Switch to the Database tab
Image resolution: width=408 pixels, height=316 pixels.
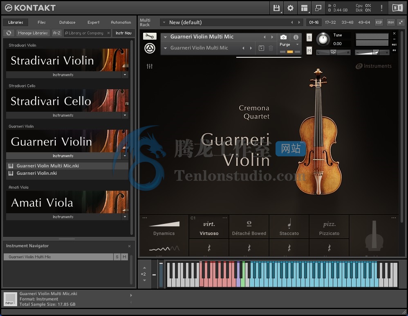click(67, 23)
